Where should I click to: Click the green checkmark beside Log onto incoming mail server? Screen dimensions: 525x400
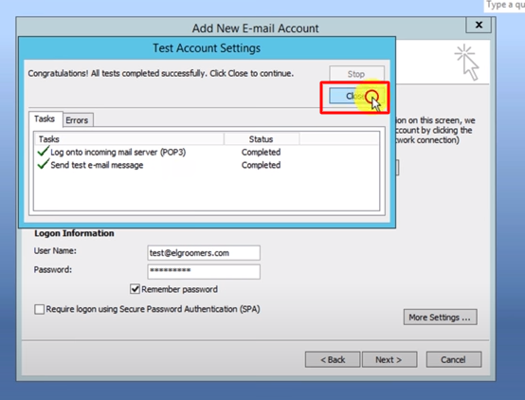(44, 151)
